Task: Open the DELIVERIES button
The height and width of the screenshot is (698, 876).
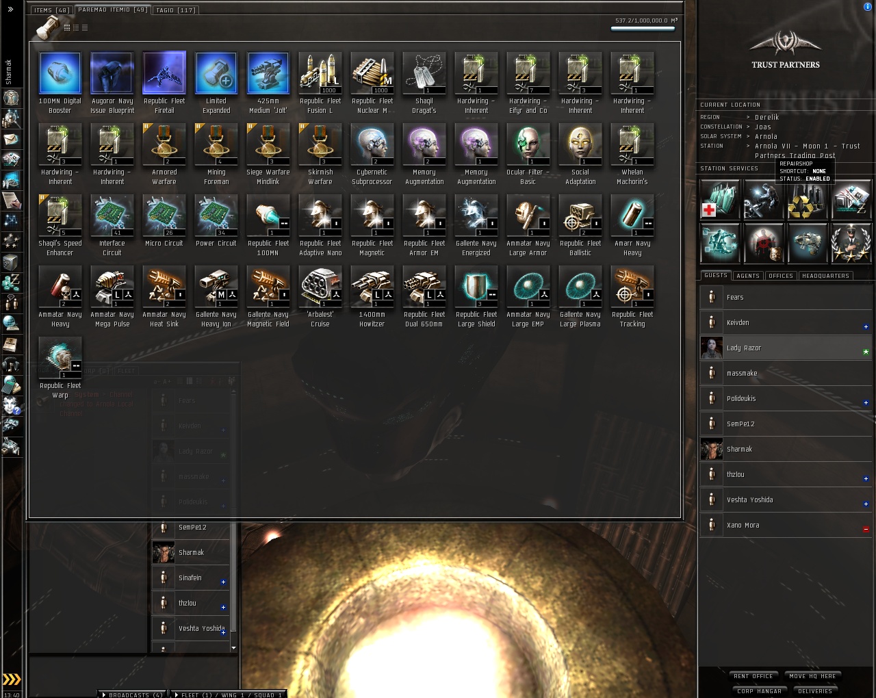Action: pos(815,691)
